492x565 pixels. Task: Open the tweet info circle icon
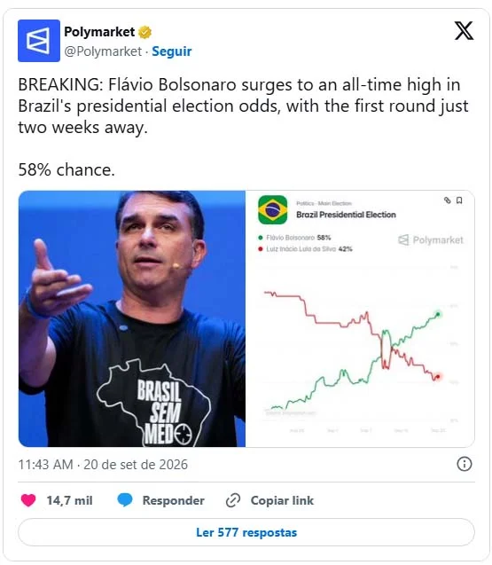(x=464, y=464)
